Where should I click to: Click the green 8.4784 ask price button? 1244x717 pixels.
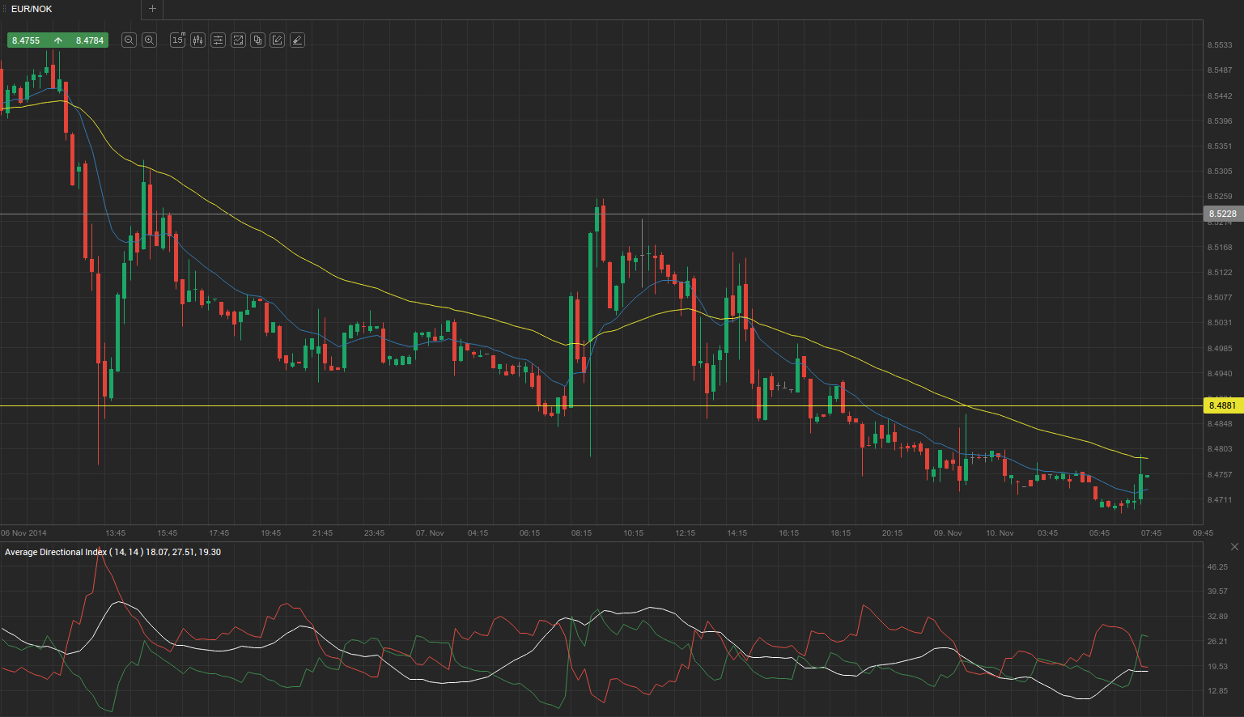coord(90,40)
